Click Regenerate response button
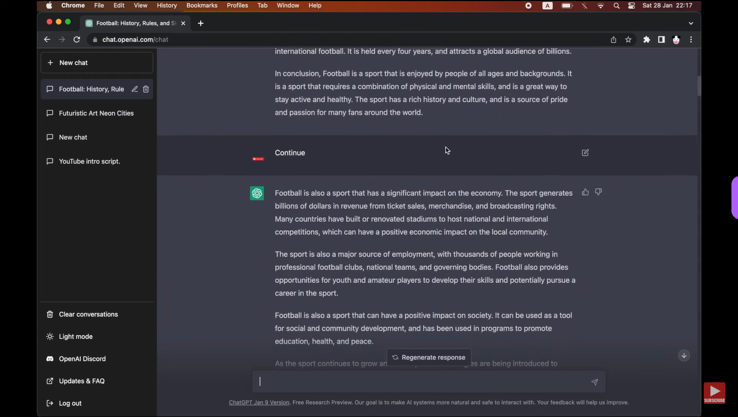738x417 pixels. click(429, 357)
